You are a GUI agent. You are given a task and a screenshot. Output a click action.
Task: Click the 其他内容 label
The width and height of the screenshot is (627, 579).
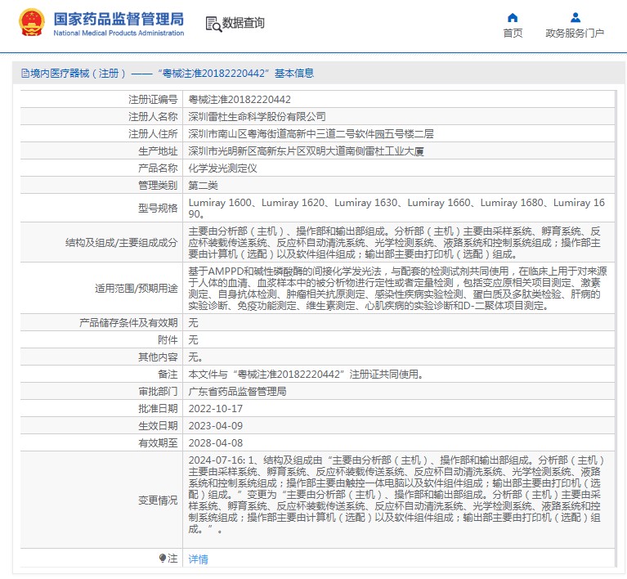tap(158, 357)
